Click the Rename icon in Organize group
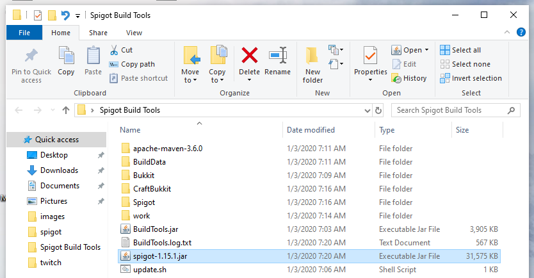Screen dimensions: 534x278 [x=277, y=56]
